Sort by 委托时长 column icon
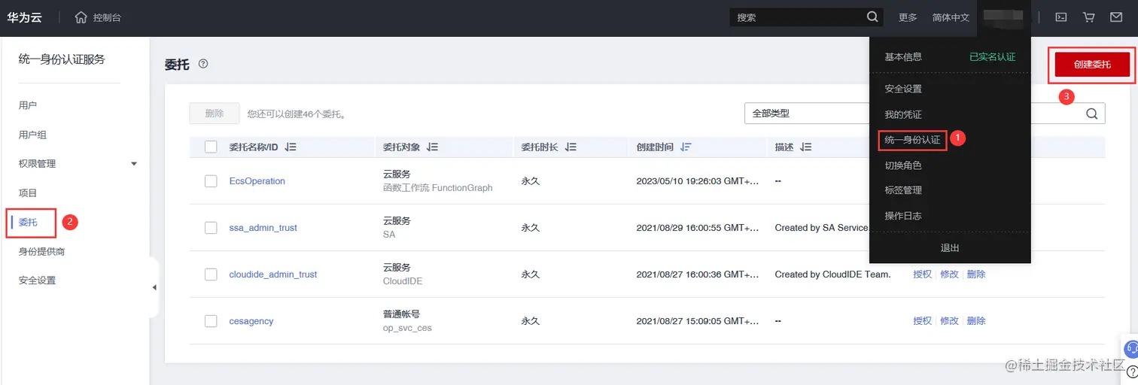 coord(571,147)
